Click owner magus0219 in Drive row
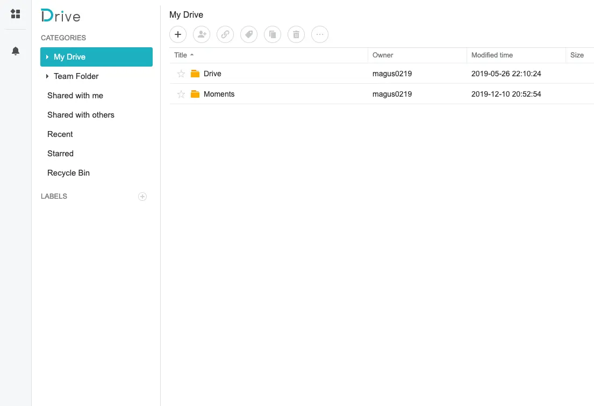Screen dimensions: 594x406 coord(392,74)
